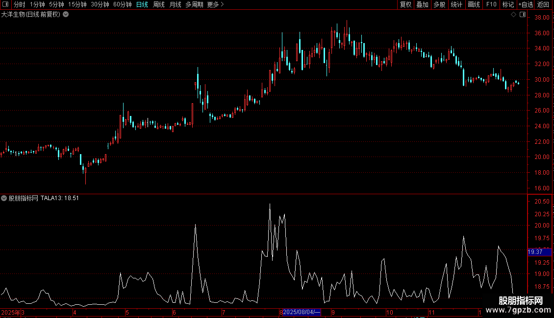Switch to the 日线 daily chart

pos(142,4)
